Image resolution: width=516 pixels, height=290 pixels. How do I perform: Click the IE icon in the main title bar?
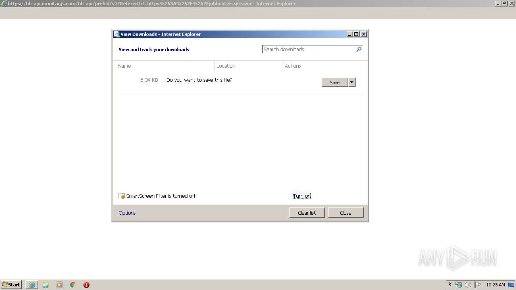(4, 4)
